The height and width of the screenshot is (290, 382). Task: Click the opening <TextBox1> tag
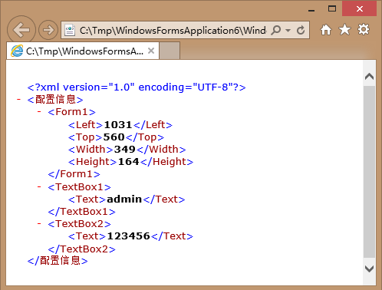pyautogui.click(x=79, y=187)
